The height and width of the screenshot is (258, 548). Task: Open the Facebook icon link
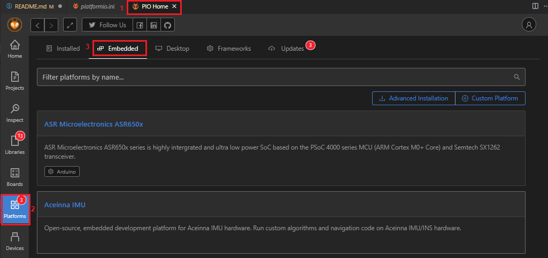click(140, 25)
